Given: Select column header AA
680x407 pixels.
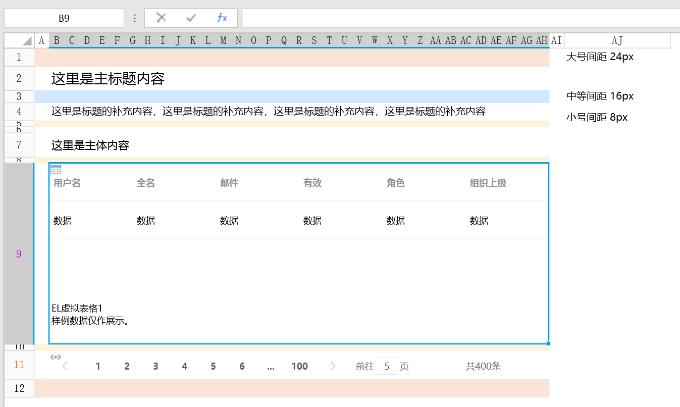Looking at the screenshot, I should pos(435,40).
